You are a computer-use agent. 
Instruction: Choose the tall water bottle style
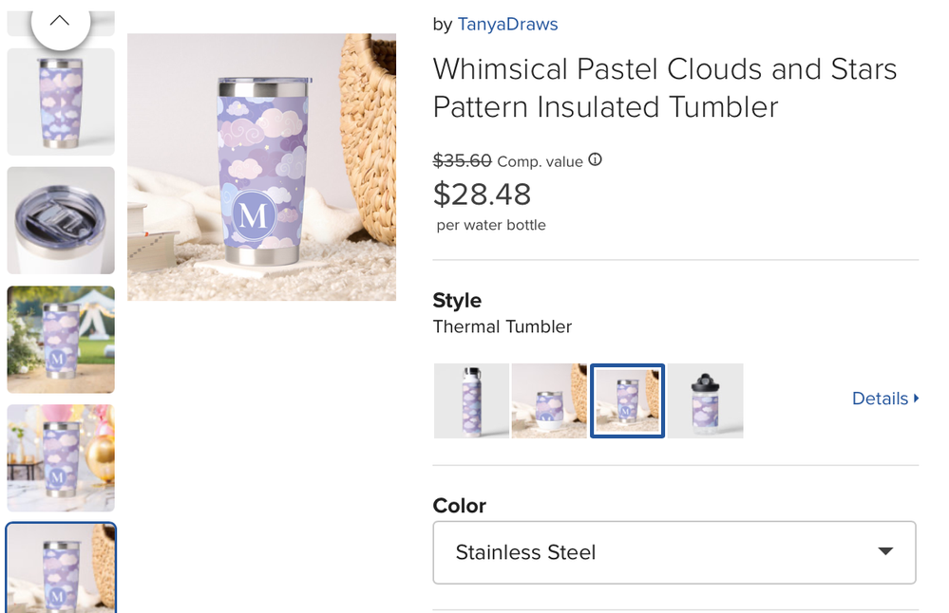(471, 400)
